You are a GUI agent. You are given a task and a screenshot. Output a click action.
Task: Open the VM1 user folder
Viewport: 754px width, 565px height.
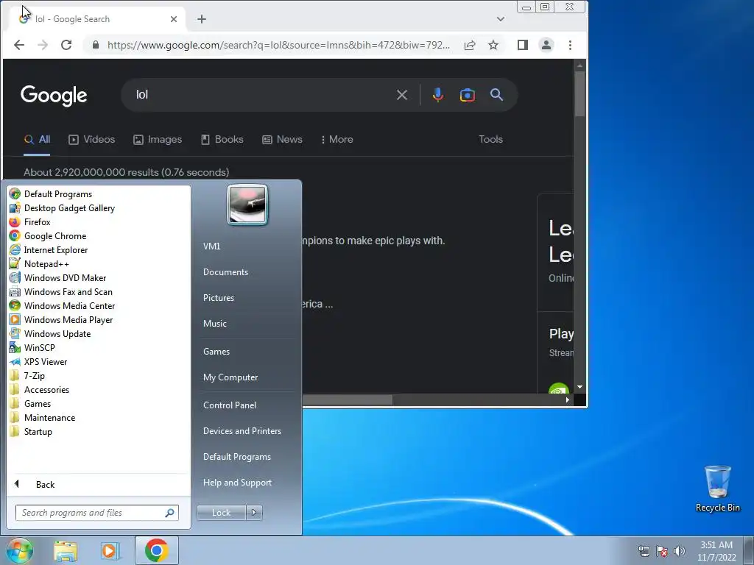(211, 246)
